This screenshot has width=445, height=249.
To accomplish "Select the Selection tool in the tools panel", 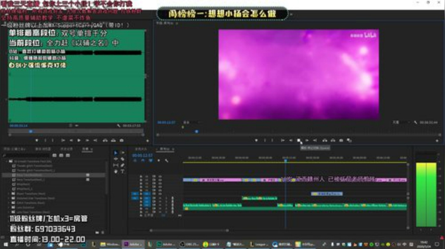I will point(116,153).
